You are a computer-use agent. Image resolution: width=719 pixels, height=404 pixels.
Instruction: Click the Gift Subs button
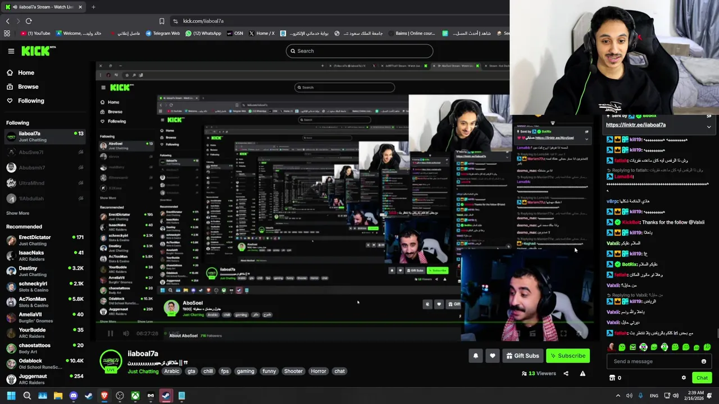point(522,356)
